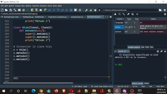Switch to the finalMetodos.py editor tab
The image size is (167, 94).
(x=33, y=17)
